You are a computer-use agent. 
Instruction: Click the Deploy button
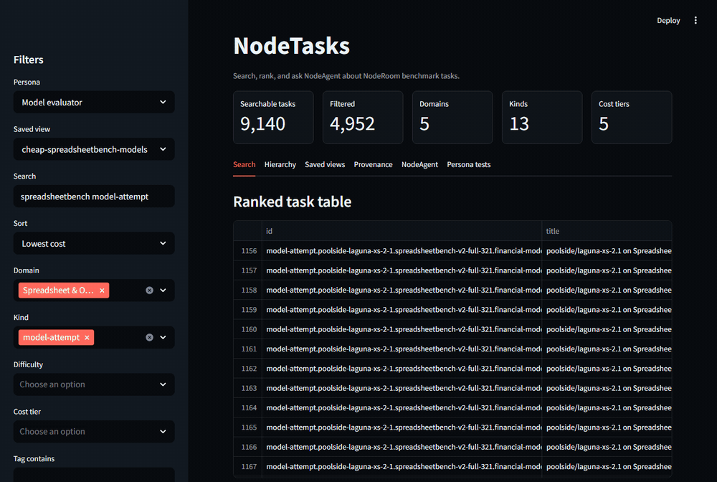coord(668,21)
